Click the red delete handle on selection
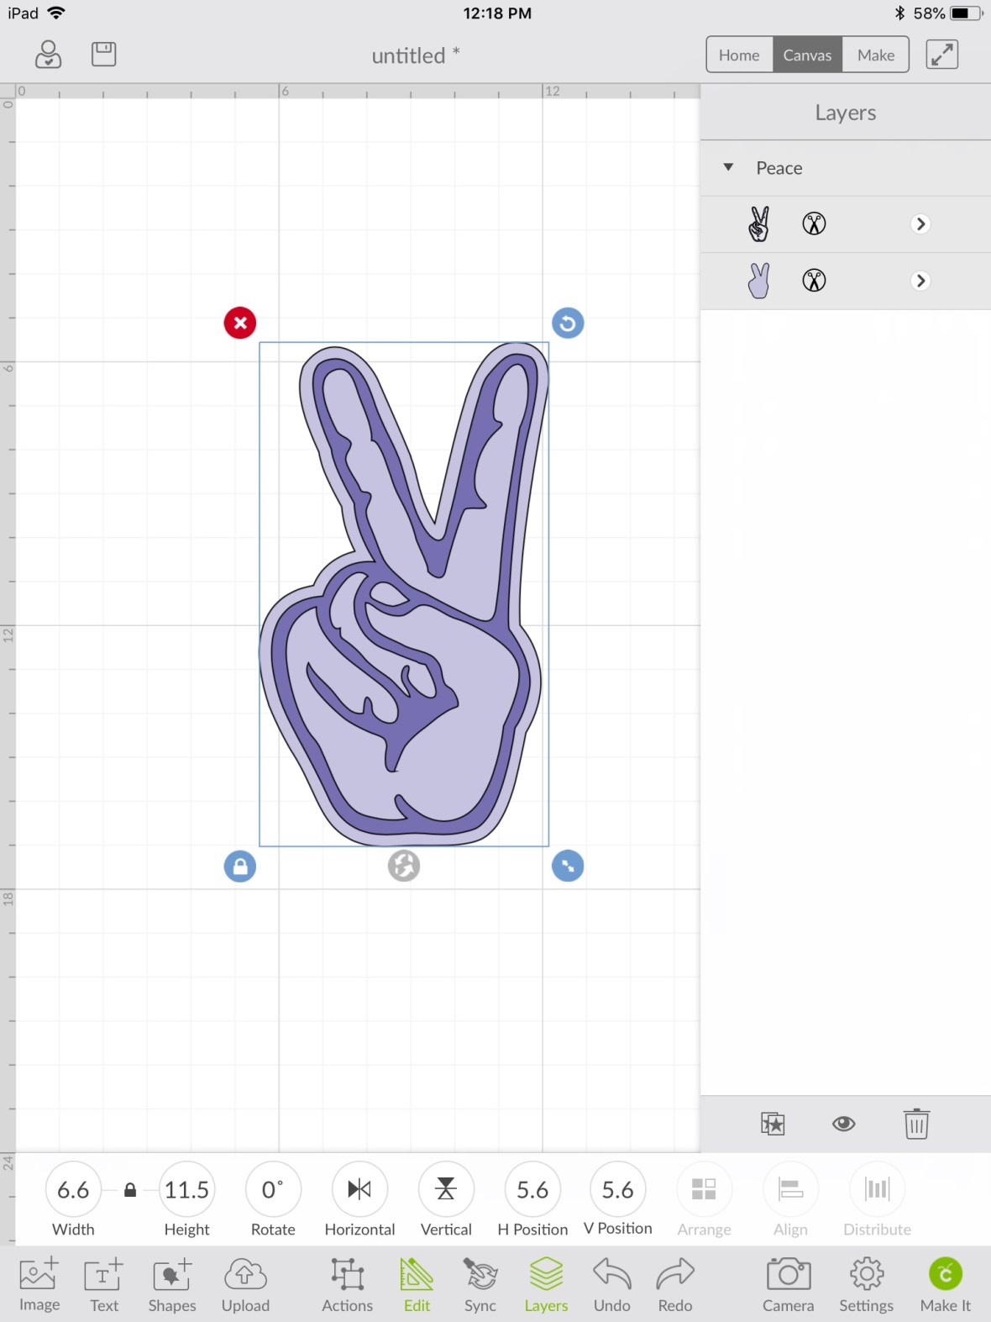This screenshot has height=1322, width=991. [240, 323]
